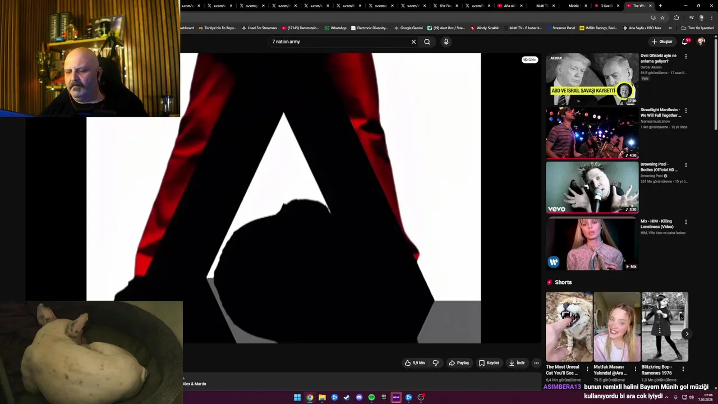Open the Streamer Panel bookmark
This screenshot has width=718, height=404.
[x=561, y=28]
